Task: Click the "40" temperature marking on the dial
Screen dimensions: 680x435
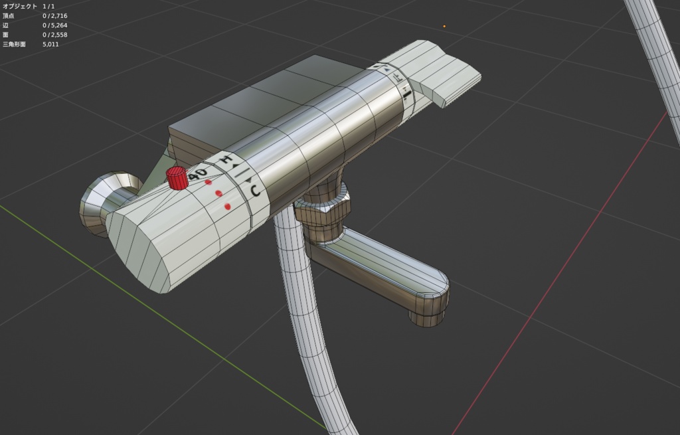Action: pos(198,175)
